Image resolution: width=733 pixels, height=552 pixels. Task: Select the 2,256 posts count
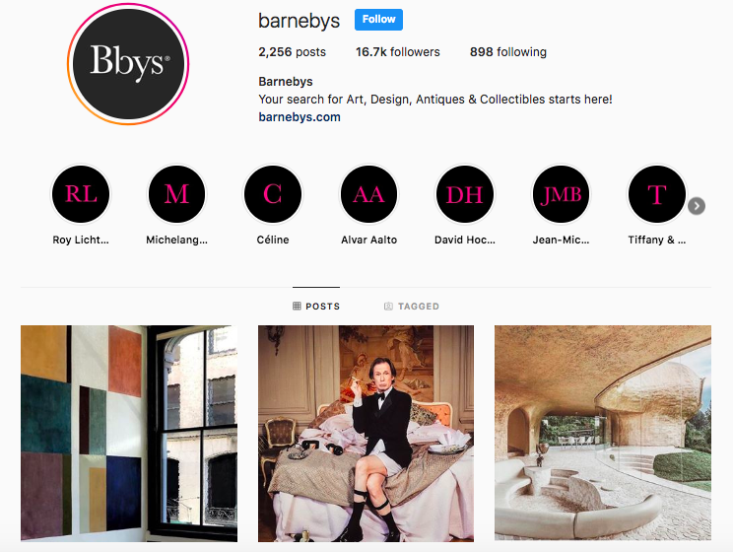click(x=293, y=52)
